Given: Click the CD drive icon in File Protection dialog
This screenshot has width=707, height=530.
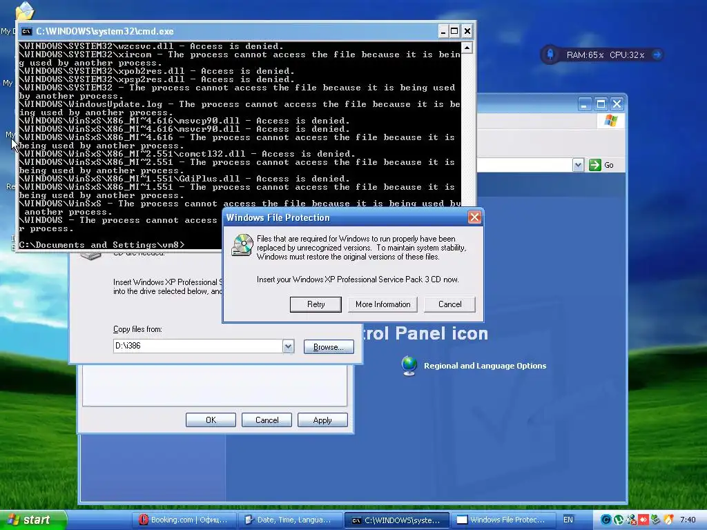Looking at the screenshot, I should click(242, 245).
